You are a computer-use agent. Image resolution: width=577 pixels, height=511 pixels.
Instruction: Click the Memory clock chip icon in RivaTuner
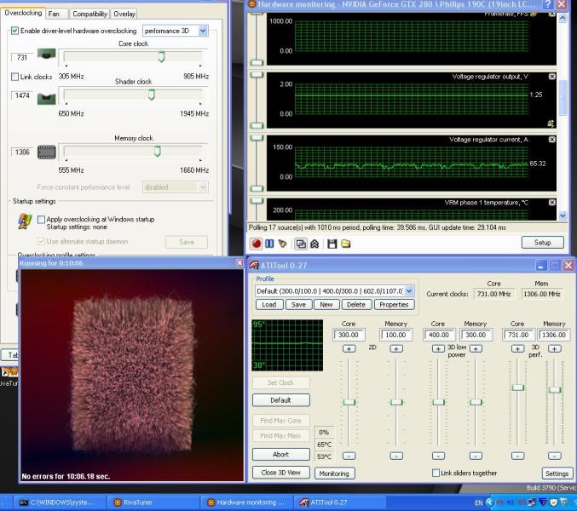coord(46,152)
